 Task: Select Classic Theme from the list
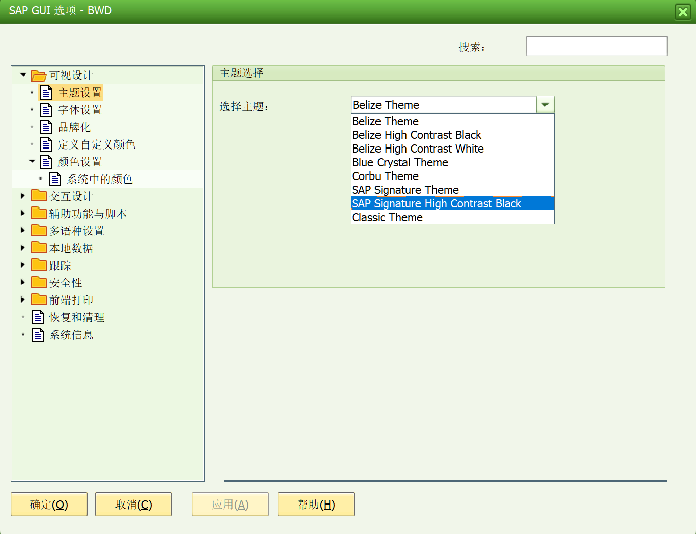click(x=387, y=217)
